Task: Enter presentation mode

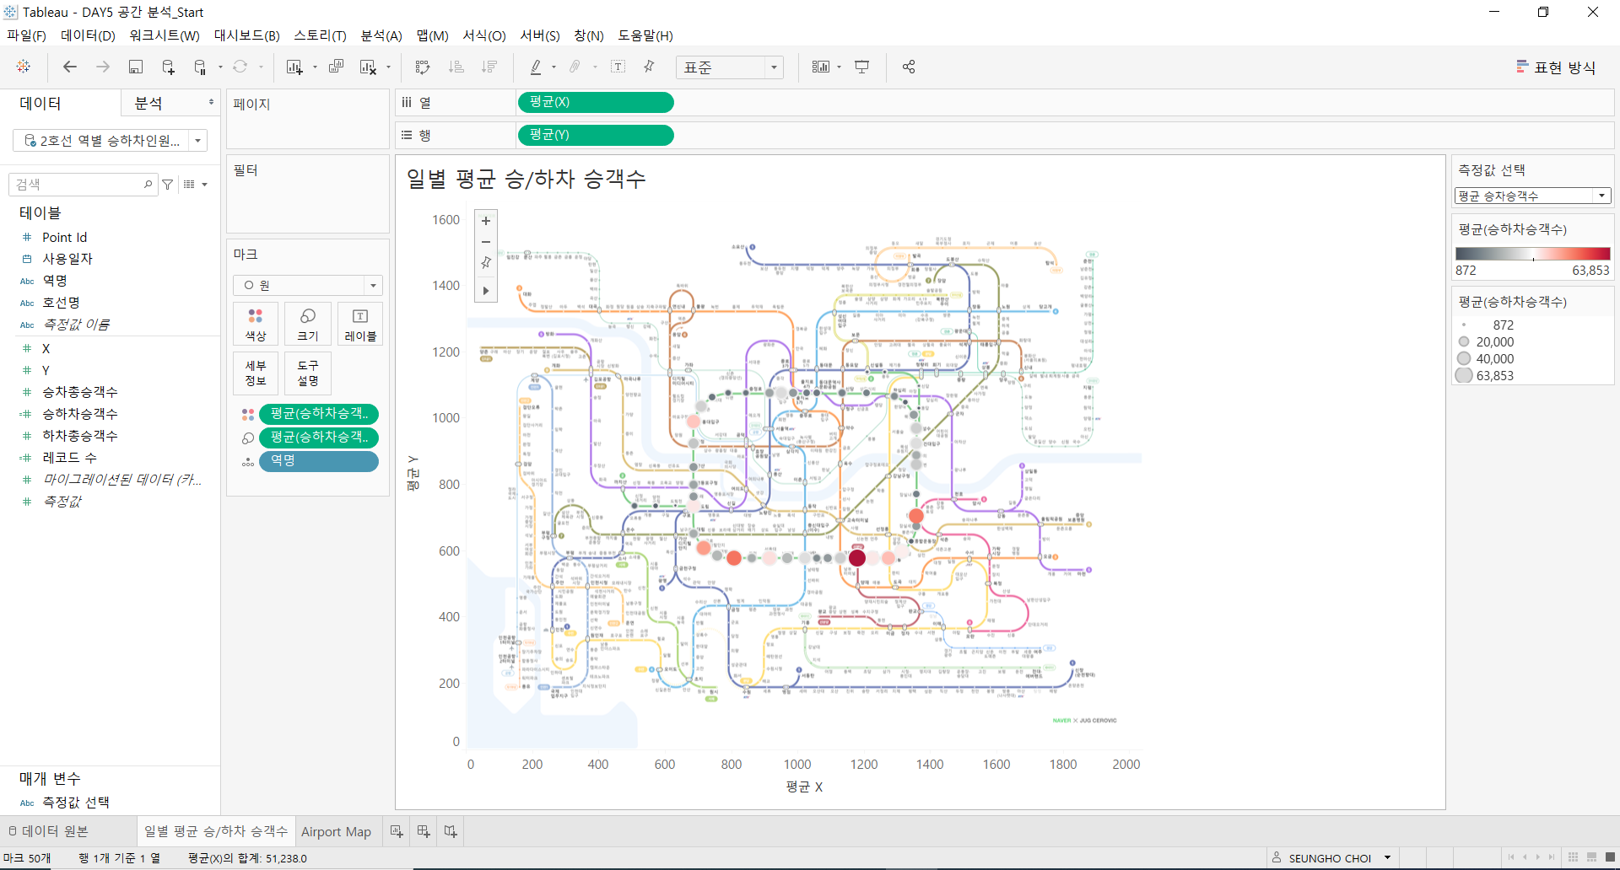Action: (861, 67)
